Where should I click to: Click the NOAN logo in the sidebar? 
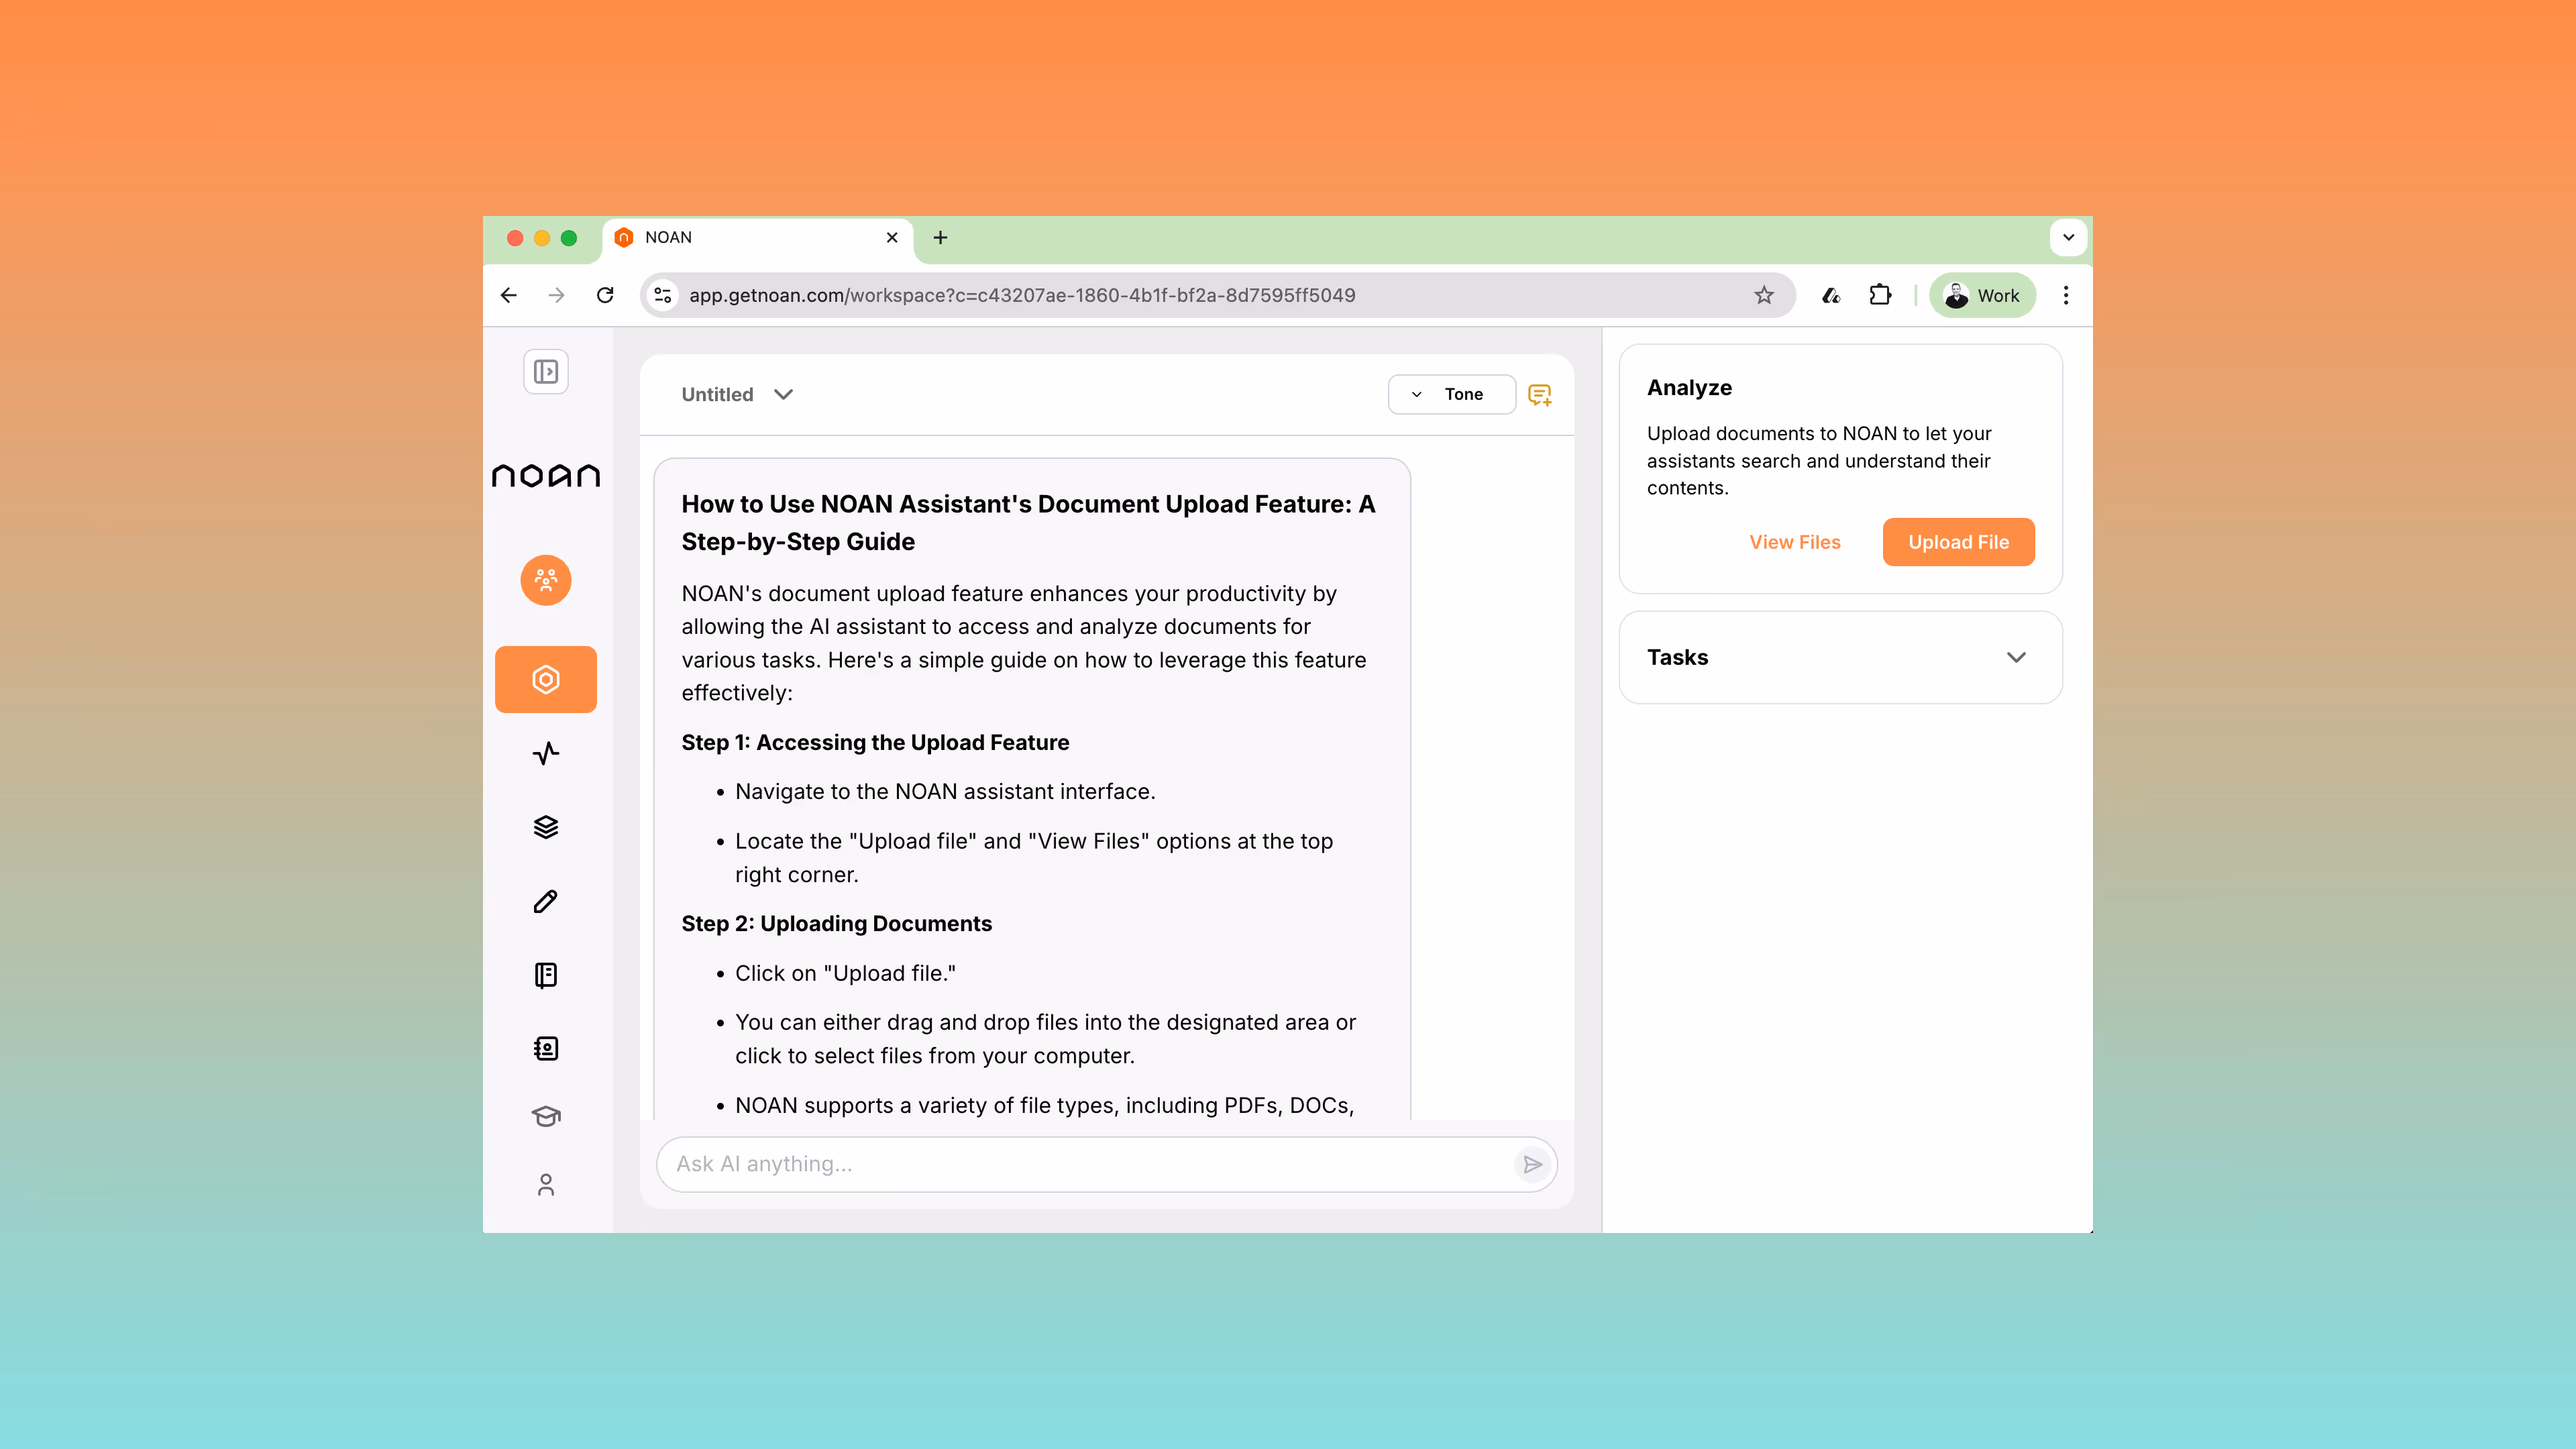coord(546,475)
